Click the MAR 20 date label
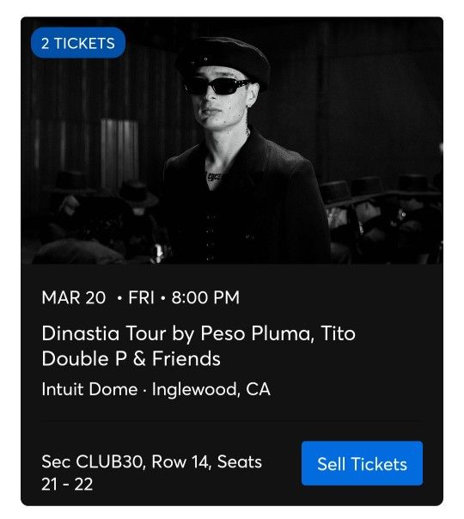 (74, 297)
